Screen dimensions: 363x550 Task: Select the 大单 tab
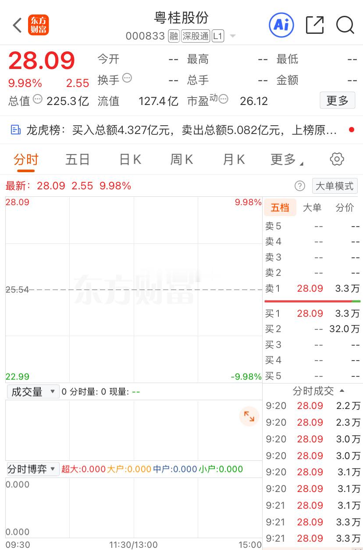click(x=312, y=207)
